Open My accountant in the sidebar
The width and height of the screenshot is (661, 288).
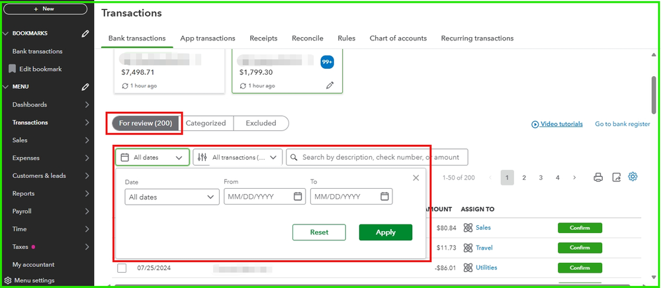coord(33,265)
